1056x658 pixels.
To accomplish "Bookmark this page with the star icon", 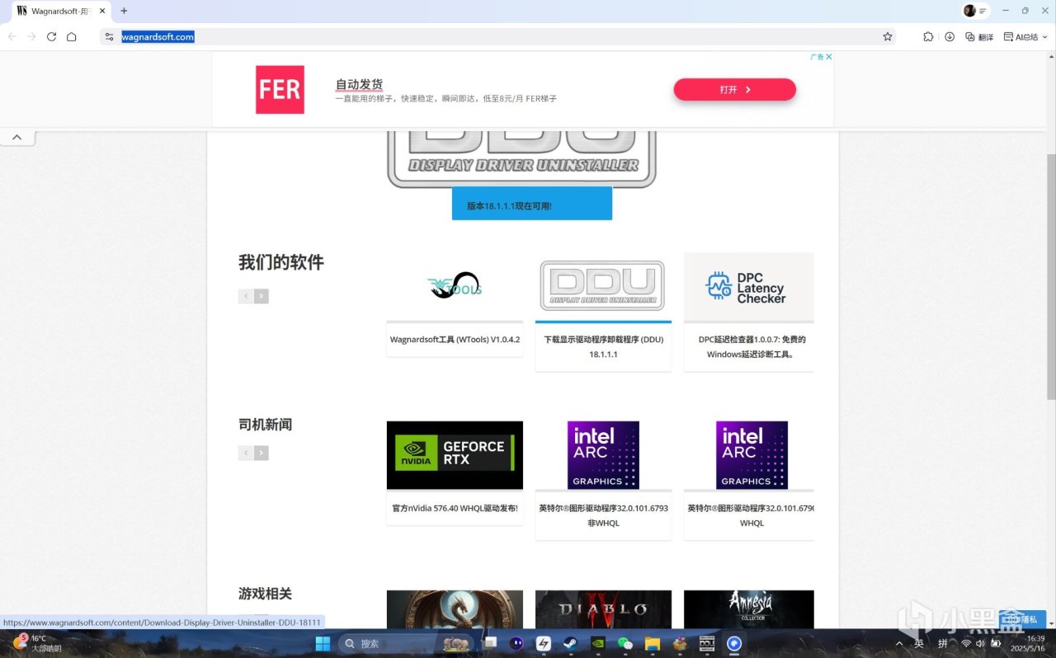I will pos(888,36).
